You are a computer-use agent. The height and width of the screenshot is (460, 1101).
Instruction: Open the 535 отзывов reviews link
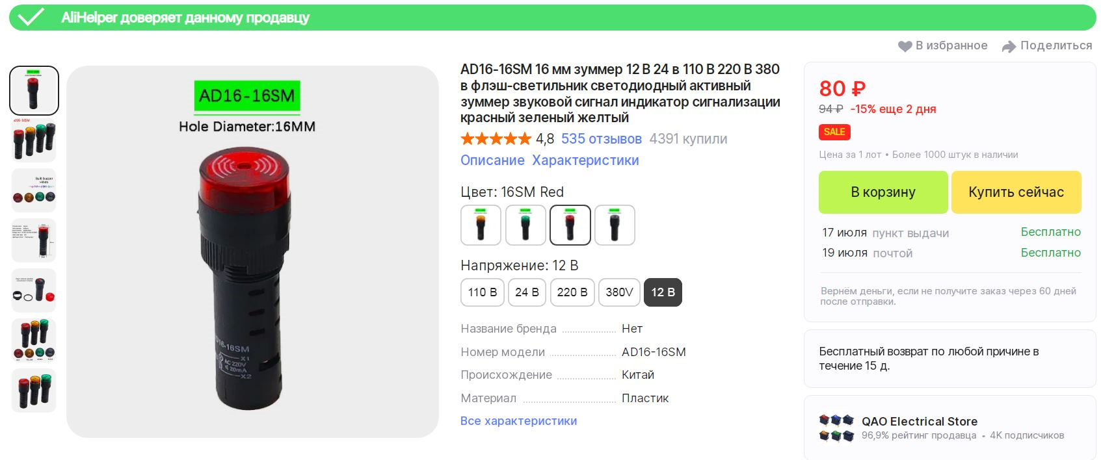pyautogui.click(x=602, y=139)
